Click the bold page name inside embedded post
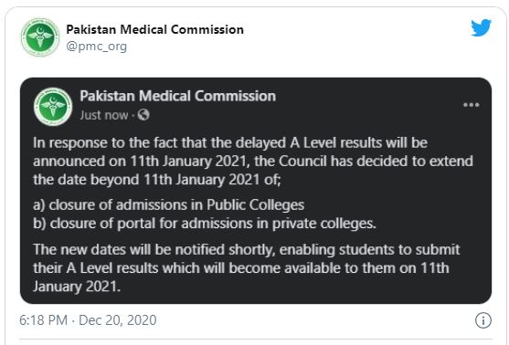 178,97
